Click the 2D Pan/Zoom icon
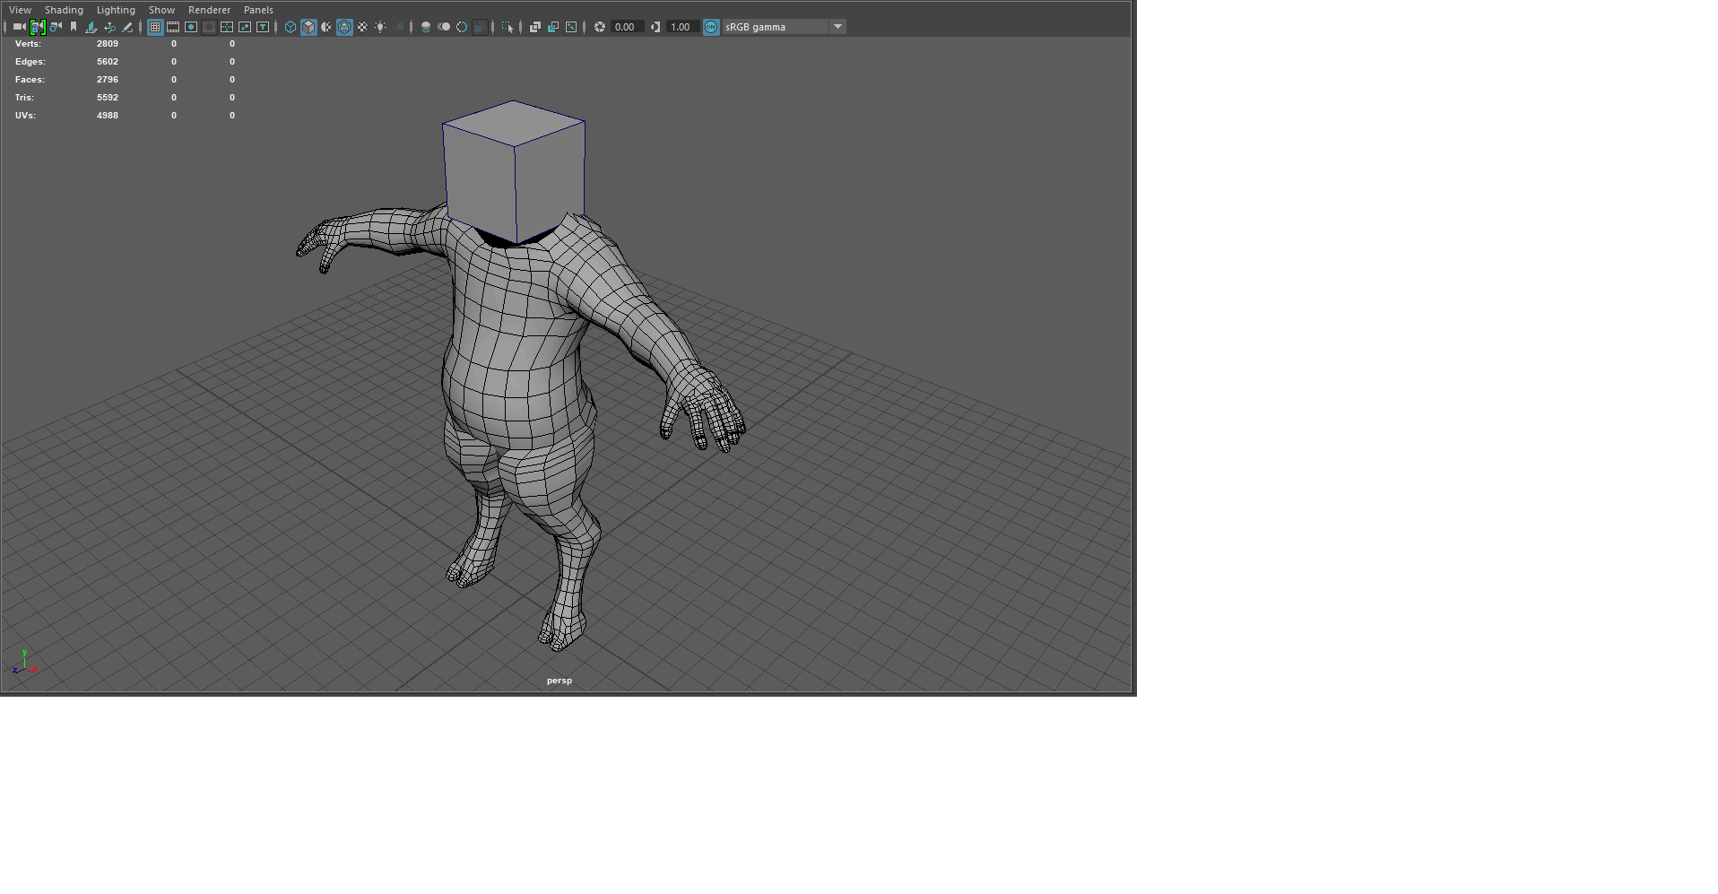 point(109,27)
